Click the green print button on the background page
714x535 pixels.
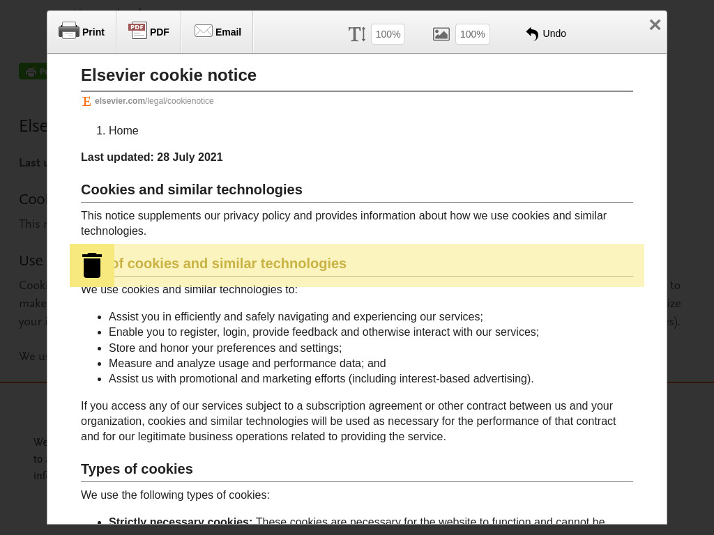click(x=33, y=72)
